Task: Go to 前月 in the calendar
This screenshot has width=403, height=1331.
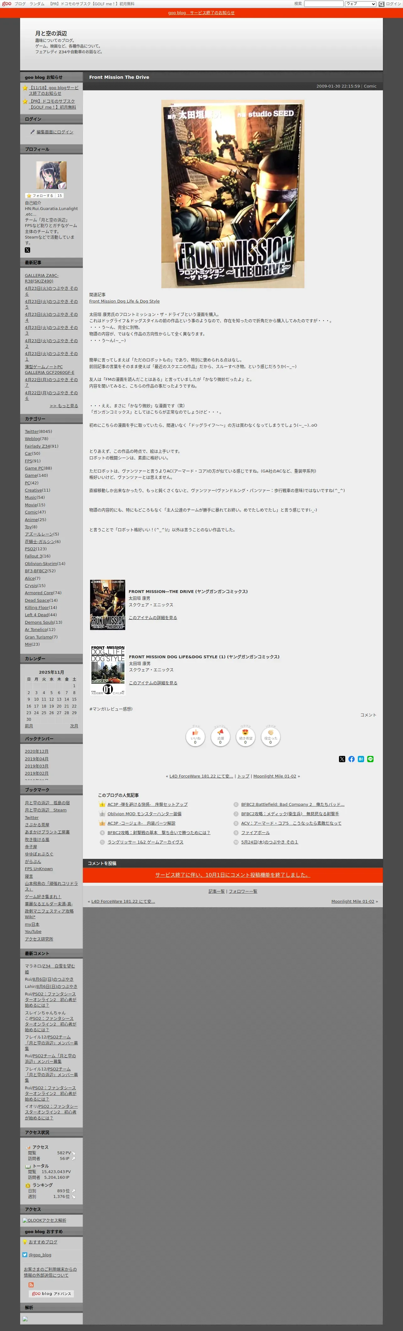Action: pyautogui.click(x=29, y=726)
